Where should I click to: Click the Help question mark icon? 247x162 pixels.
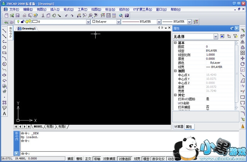[x=126, y=15]
